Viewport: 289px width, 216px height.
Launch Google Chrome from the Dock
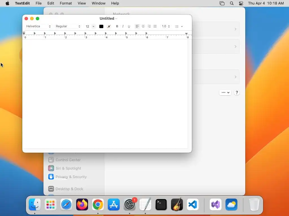point(98,204)
